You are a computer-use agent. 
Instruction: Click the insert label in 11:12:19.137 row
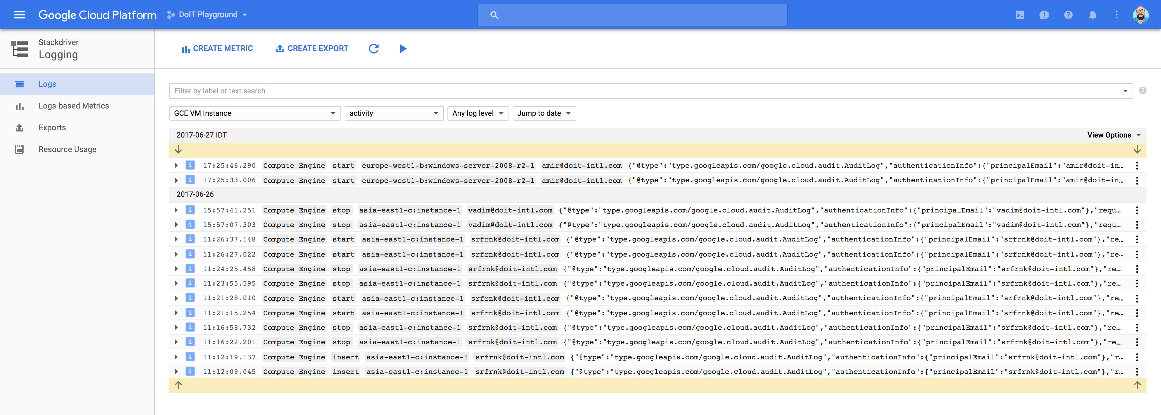[x=346, y=357]
